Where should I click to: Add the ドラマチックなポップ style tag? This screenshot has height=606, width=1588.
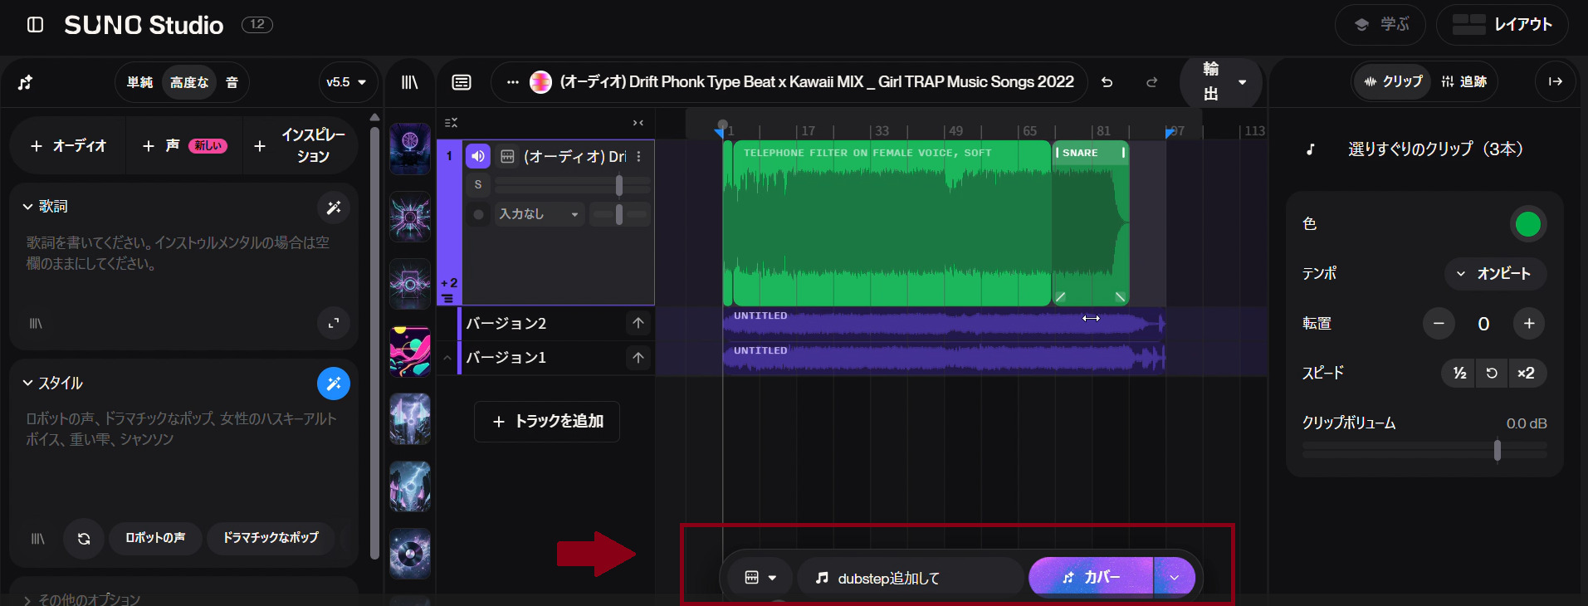[271, 538]
